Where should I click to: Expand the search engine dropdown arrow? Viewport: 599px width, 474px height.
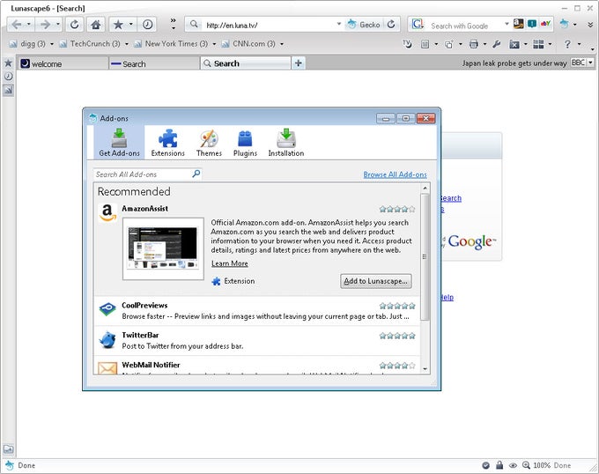(507, 24)
